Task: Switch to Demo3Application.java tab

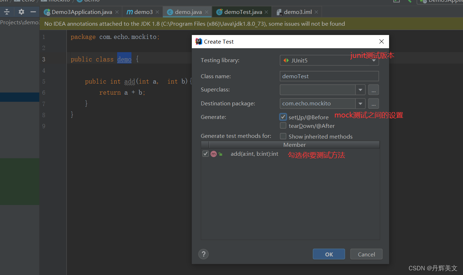Action: (x=81, y=12)
